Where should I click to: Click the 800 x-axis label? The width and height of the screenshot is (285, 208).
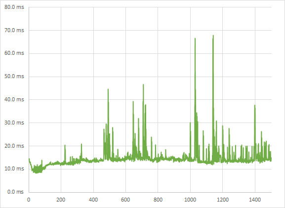click(158, 200)
